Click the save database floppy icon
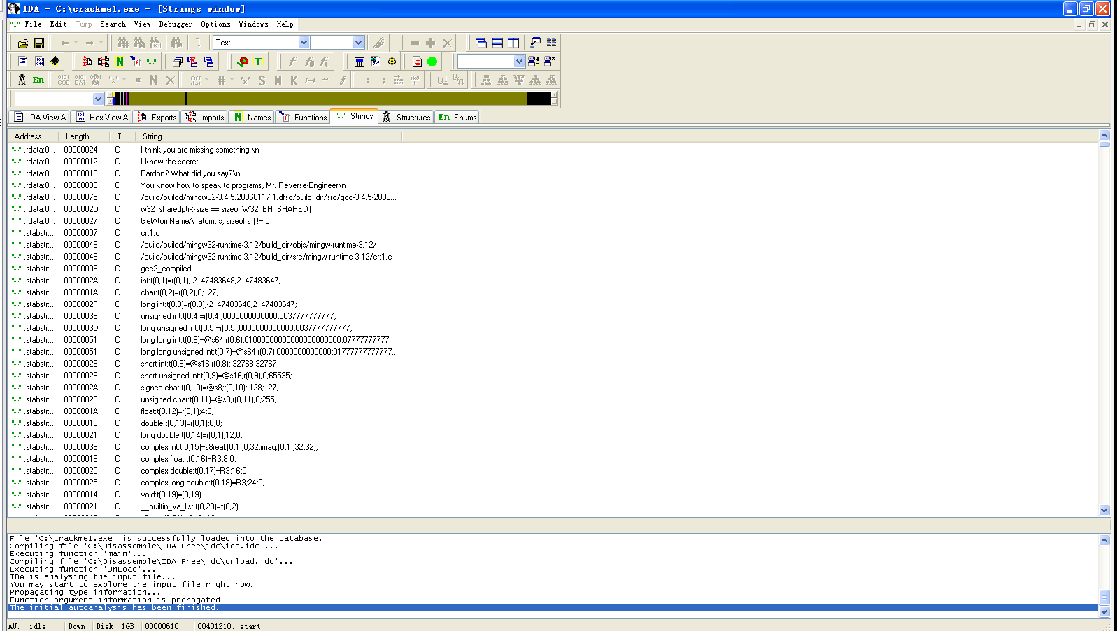The height and width of the screenshot is (631, 1117). (39, 43)
